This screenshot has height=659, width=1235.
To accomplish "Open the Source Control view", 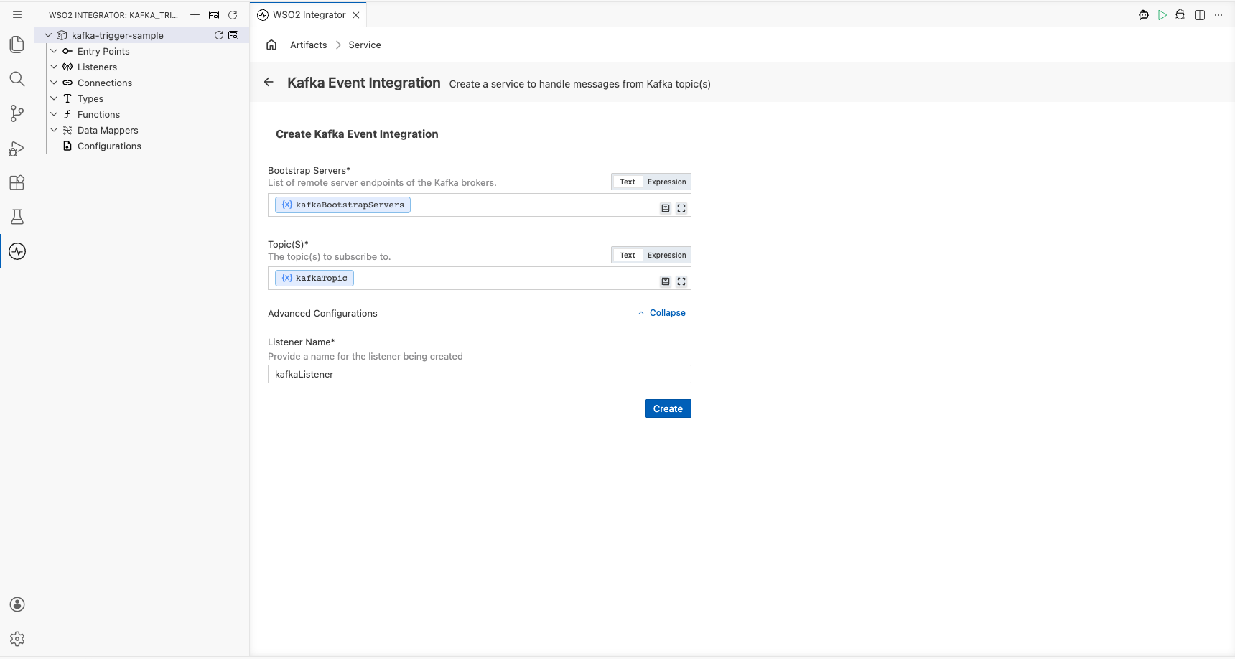I will tap(17, 113).
